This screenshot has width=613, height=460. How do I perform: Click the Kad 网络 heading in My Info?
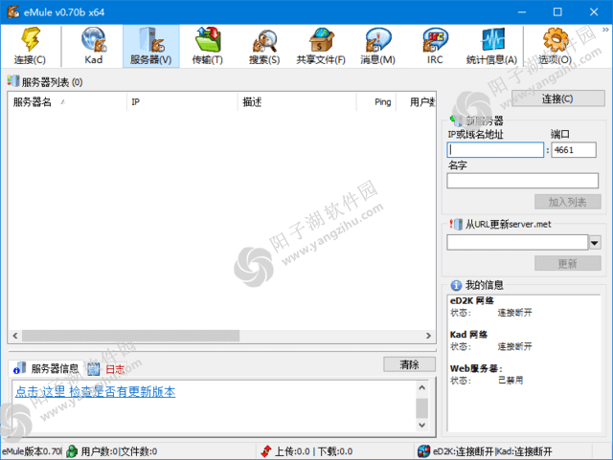pyautogui.click(x=468, y=335)
